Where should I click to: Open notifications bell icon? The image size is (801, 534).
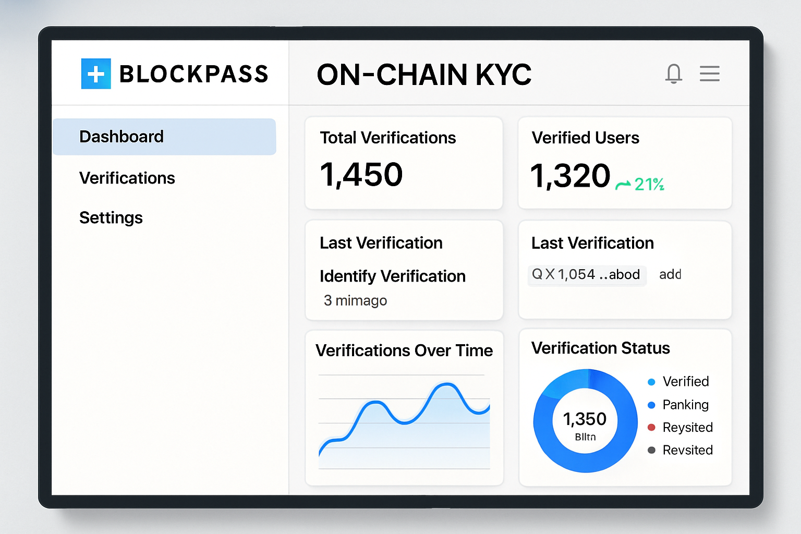tap(674, 74)
